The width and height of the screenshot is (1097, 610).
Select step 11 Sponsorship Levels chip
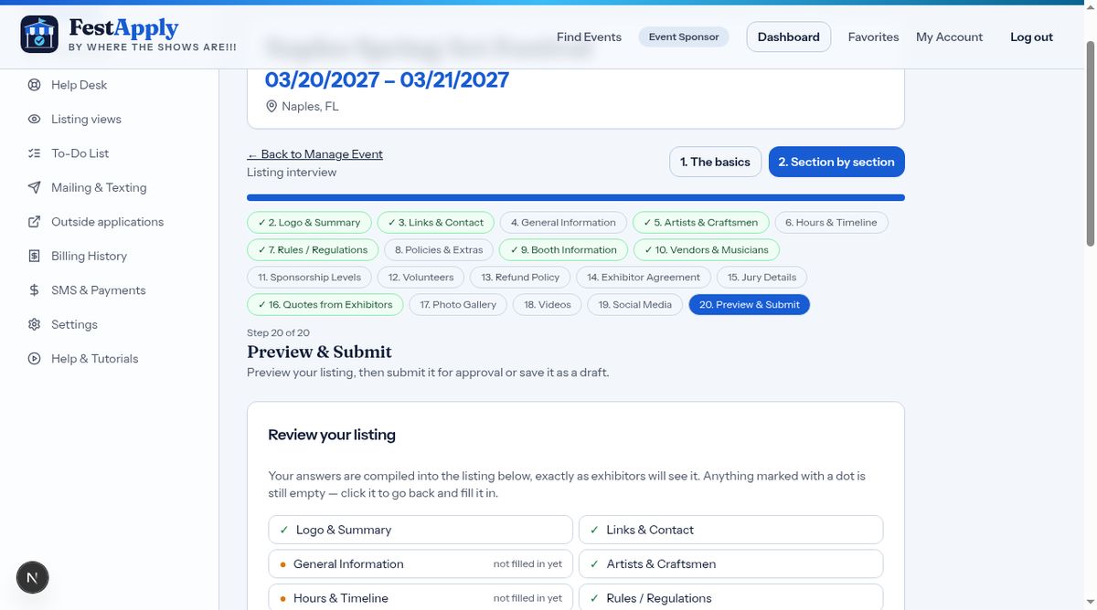[x=309, y=278]
